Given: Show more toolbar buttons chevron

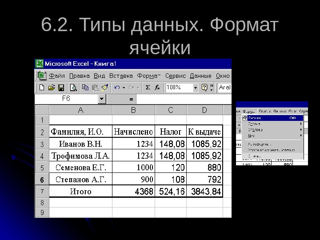Looking at the screenshot, I should tap(212, 88).
